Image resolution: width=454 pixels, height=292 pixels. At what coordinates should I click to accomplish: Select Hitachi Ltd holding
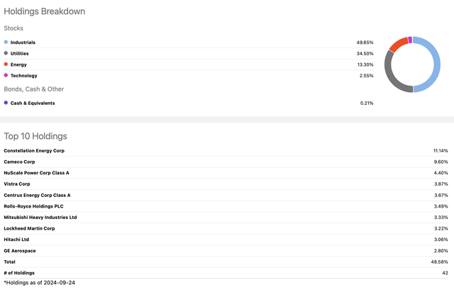point(18,240)
